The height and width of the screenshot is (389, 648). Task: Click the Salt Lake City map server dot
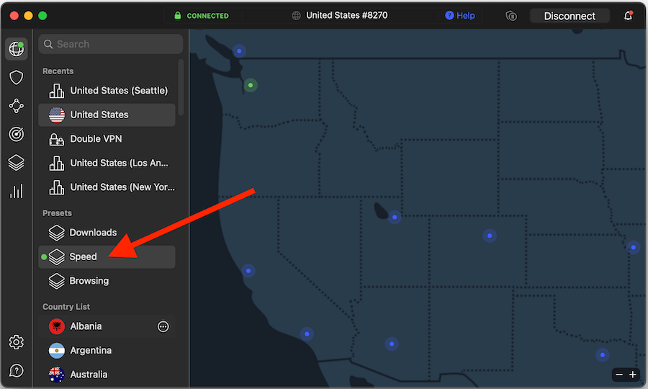pyautogui.click(x=395, y=218)
